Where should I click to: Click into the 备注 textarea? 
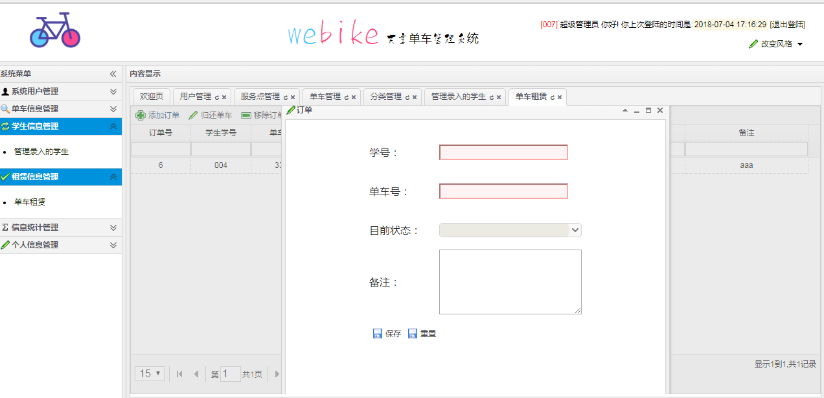click(510, 282)
